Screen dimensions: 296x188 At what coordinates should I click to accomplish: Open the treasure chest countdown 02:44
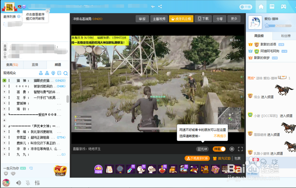point(60,171)
